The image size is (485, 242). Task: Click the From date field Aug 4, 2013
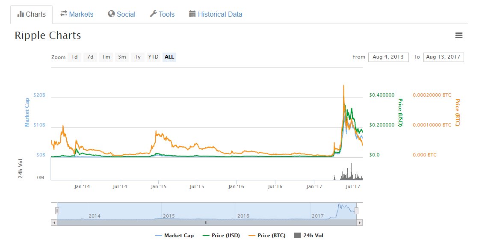coord(388,57)
